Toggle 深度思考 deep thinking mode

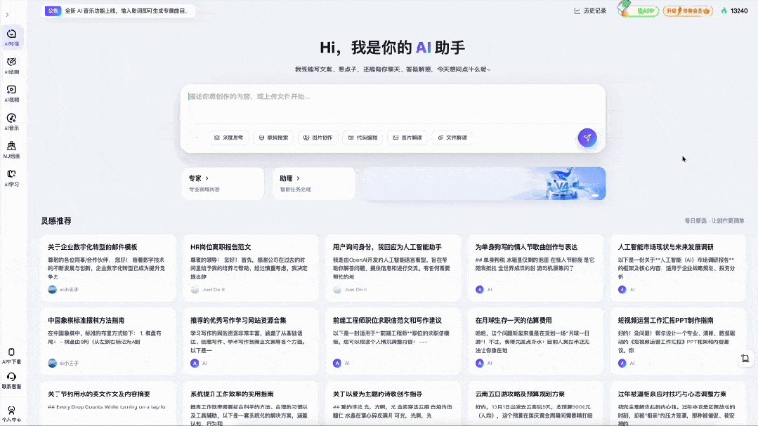pos(228,138)
